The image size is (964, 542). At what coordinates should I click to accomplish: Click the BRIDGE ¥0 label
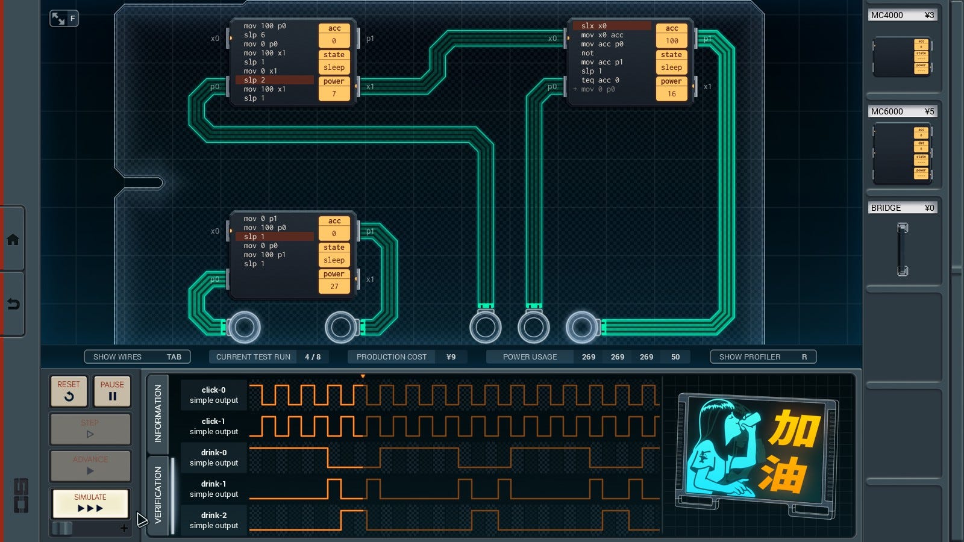903,208
